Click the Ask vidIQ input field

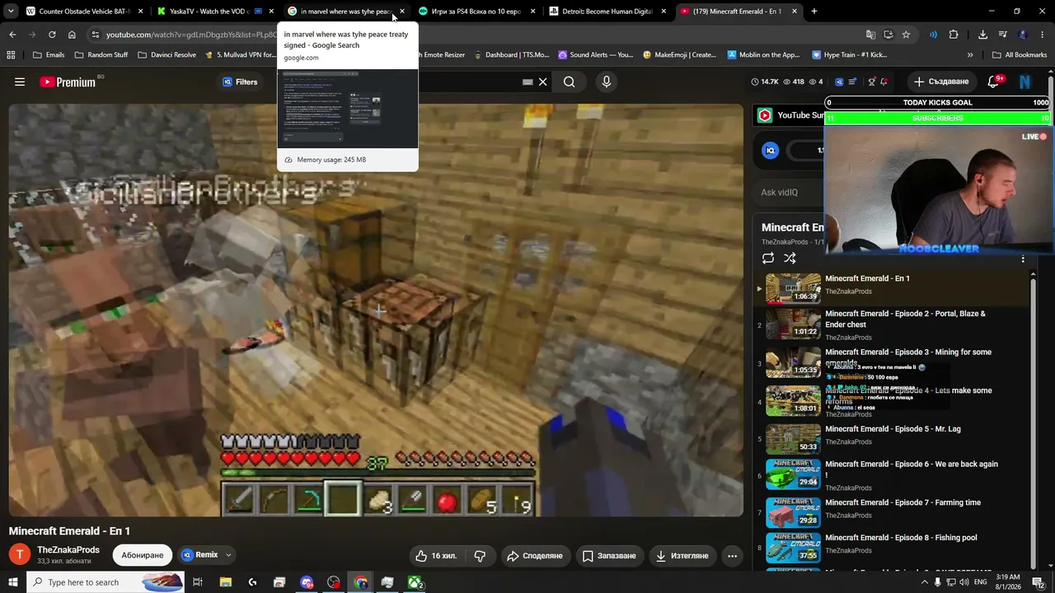pyautogui.click(x=790, y=193)
